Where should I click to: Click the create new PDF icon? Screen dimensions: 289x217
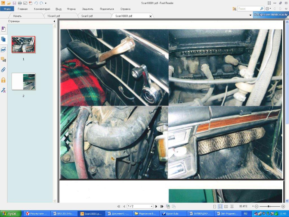click(30, 3)
